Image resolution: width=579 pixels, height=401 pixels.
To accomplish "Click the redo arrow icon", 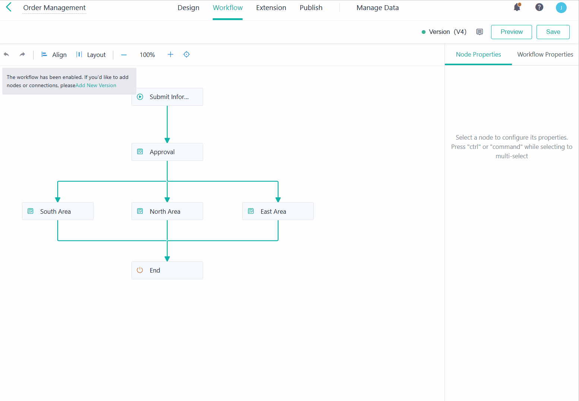I will [x=22, y=54].
